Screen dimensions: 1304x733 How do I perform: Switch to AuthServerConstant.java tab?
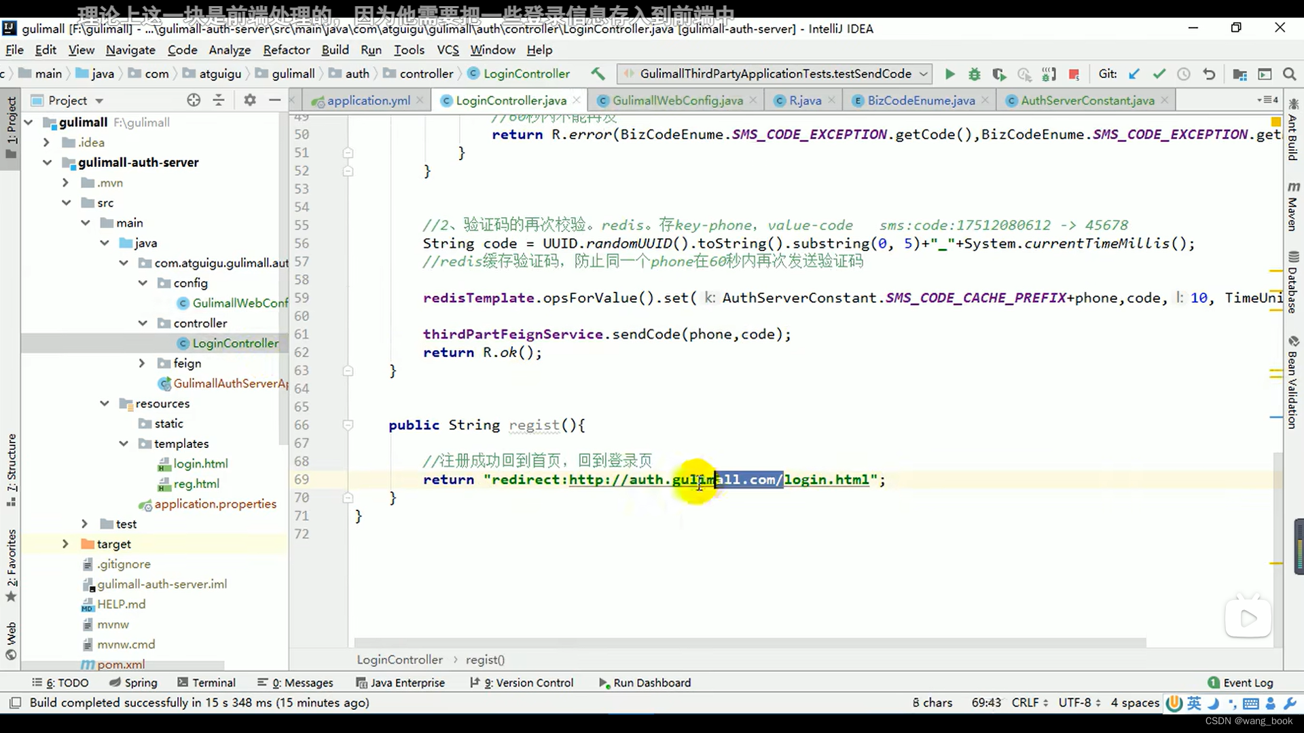(1087, 100)
